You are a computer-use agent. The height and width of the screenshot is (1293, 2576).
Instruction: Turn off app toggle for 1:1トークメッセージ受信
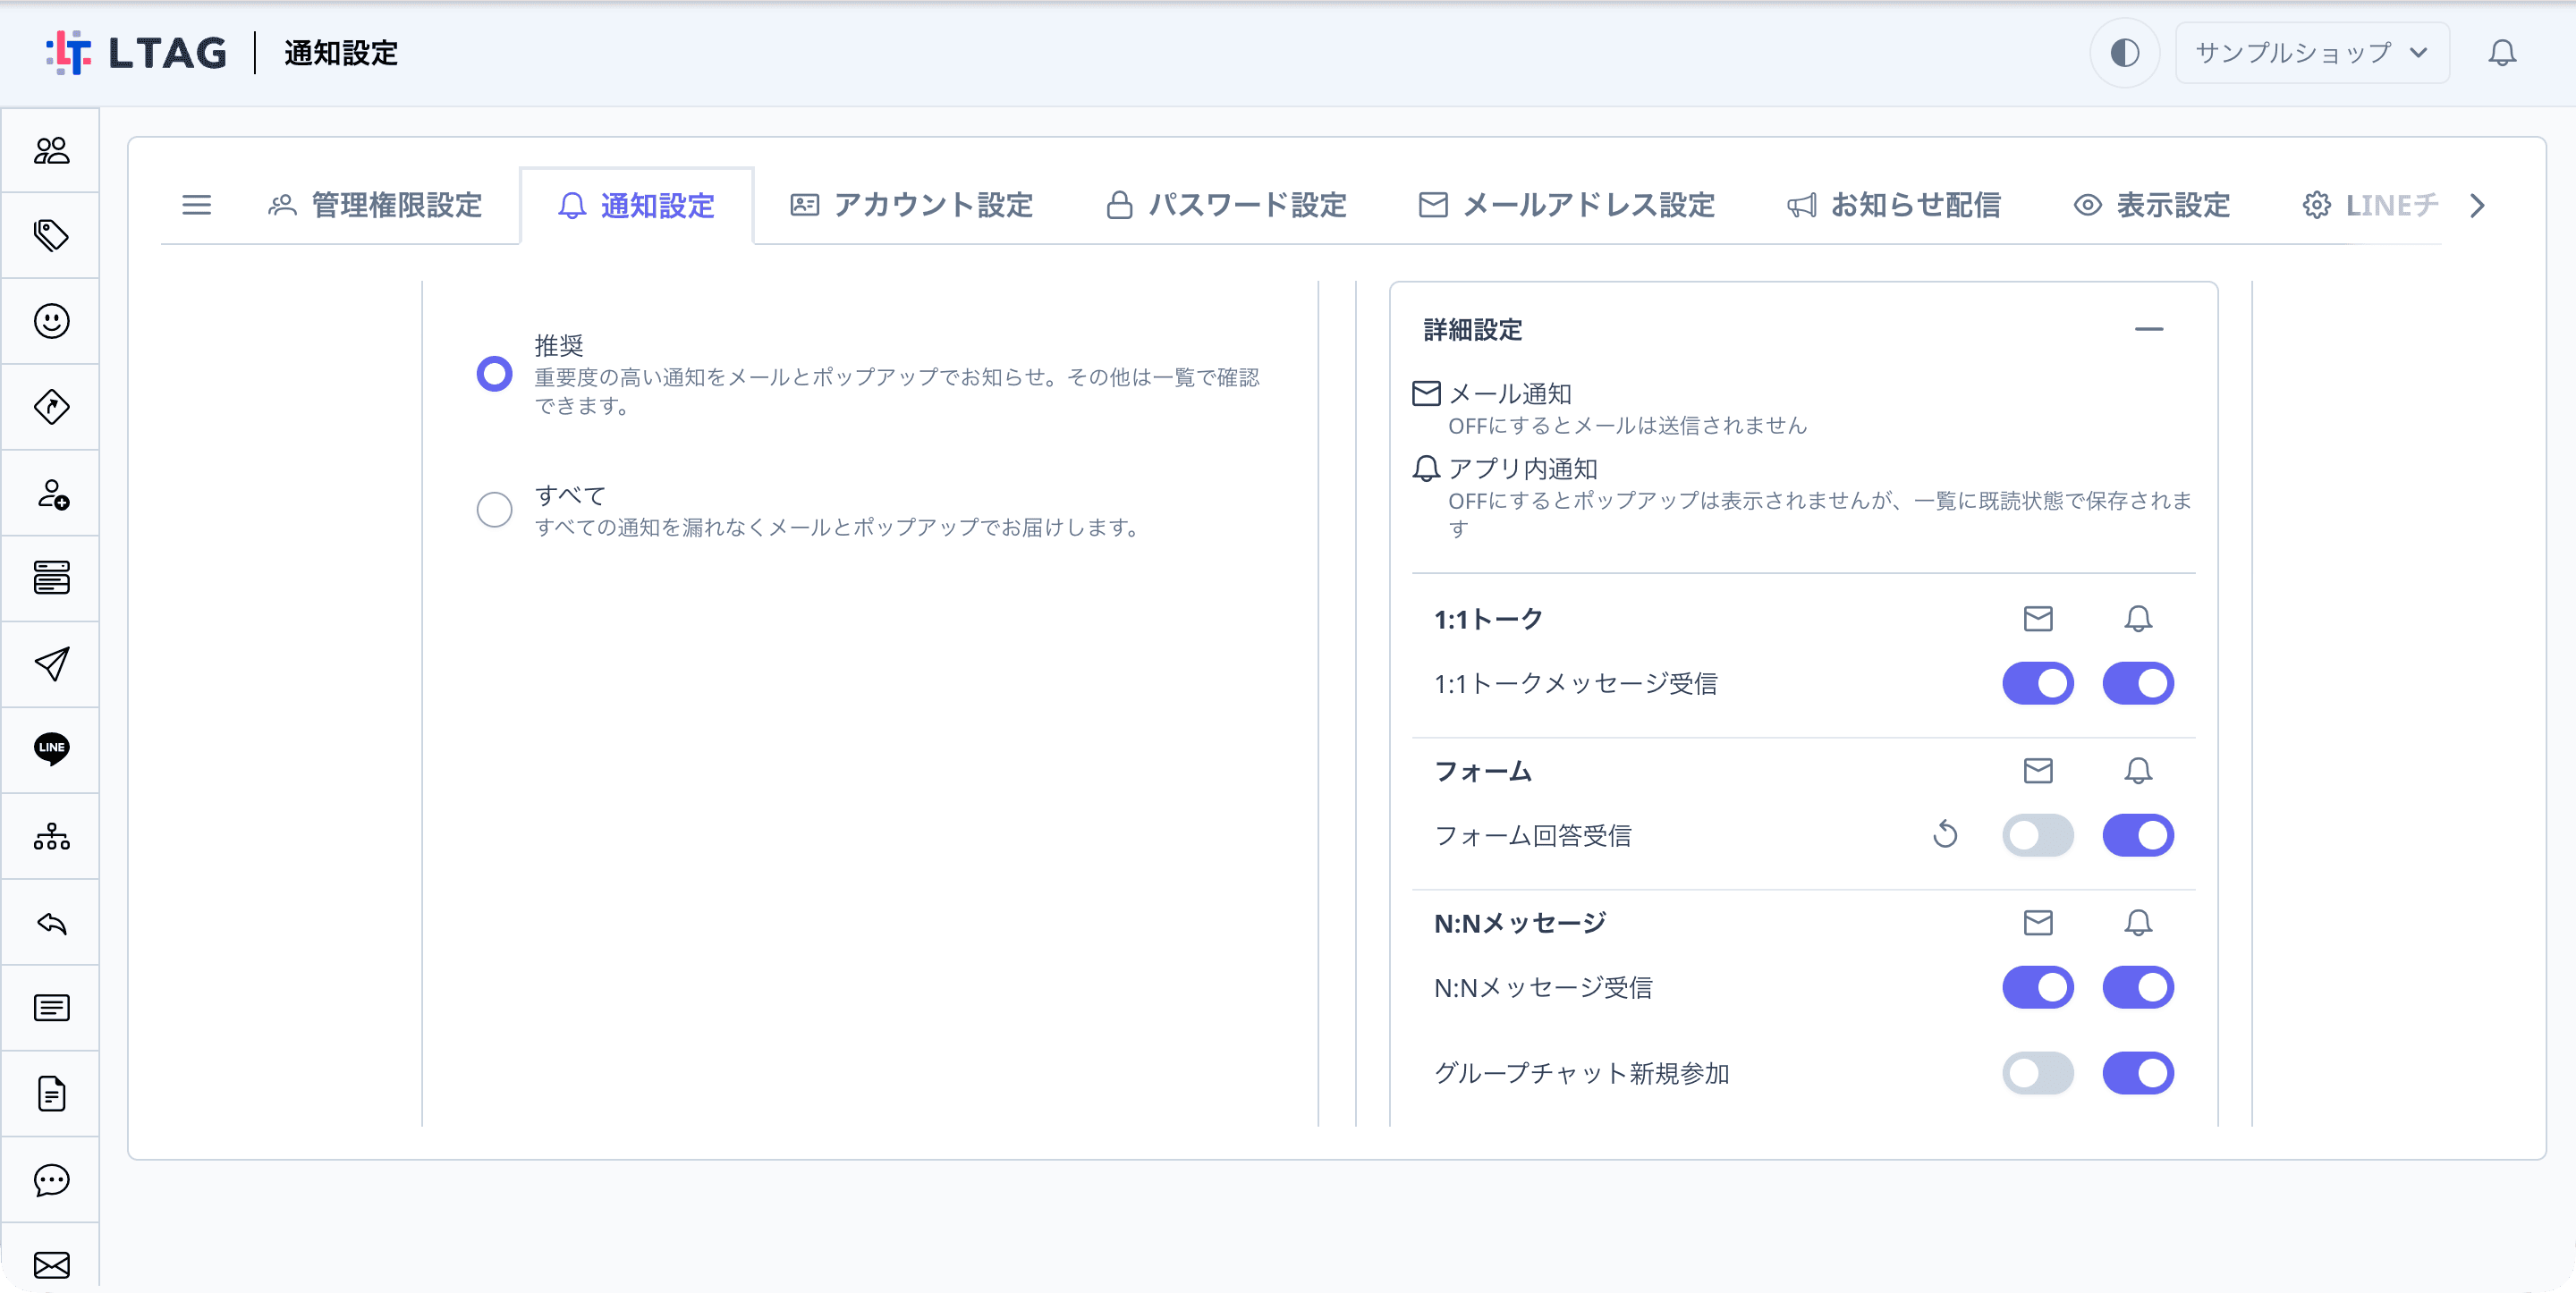click(x=2138, y=683)
